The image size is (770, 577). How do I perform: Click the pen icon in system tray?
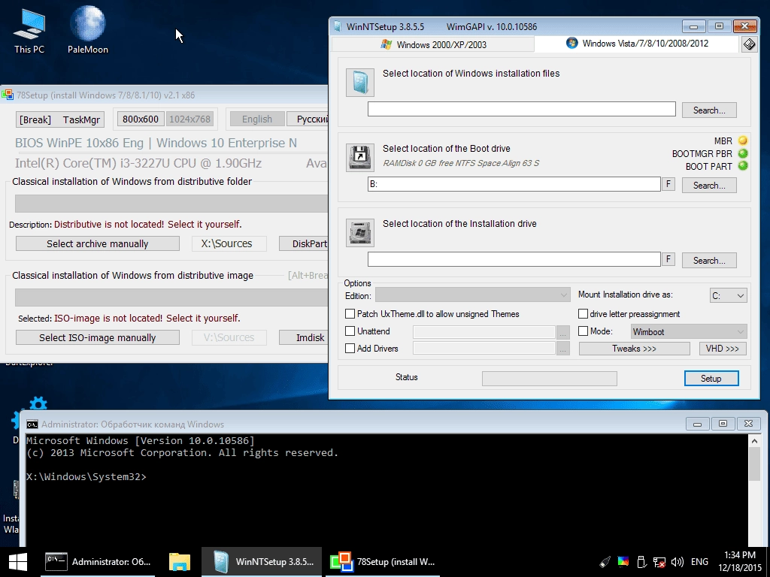[x=605, y=562]
